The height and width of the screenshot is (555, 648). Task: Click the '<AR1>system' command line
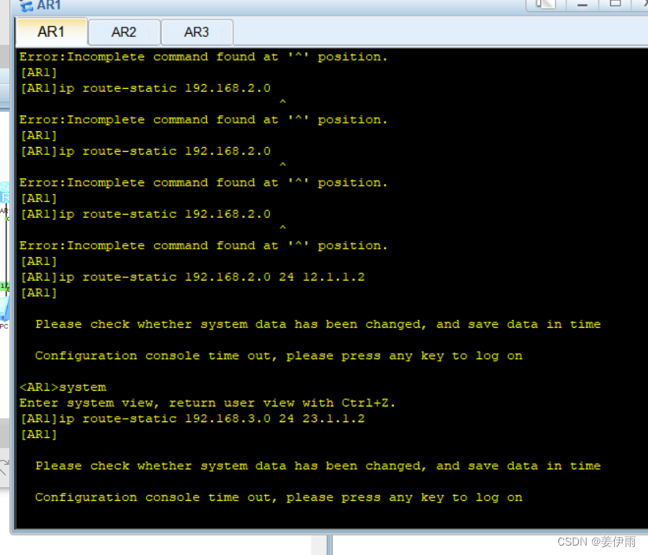tap(63, 388)
